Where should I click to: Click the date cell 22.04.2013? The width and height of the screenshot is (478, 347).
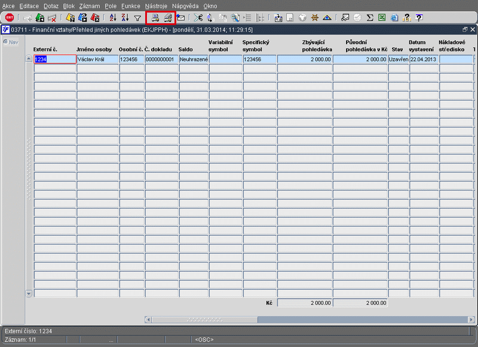point(424,59)
